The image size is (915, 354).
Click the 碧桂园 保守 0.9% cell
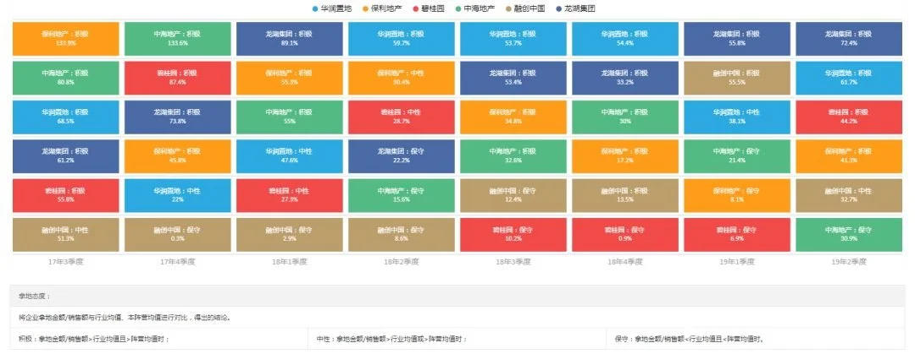[x=625, y=235]
